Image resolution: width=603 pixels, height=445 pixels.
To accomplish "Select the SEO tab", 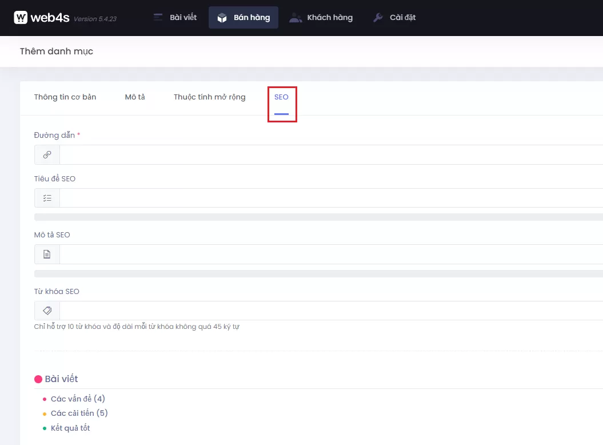I will 281,97.
